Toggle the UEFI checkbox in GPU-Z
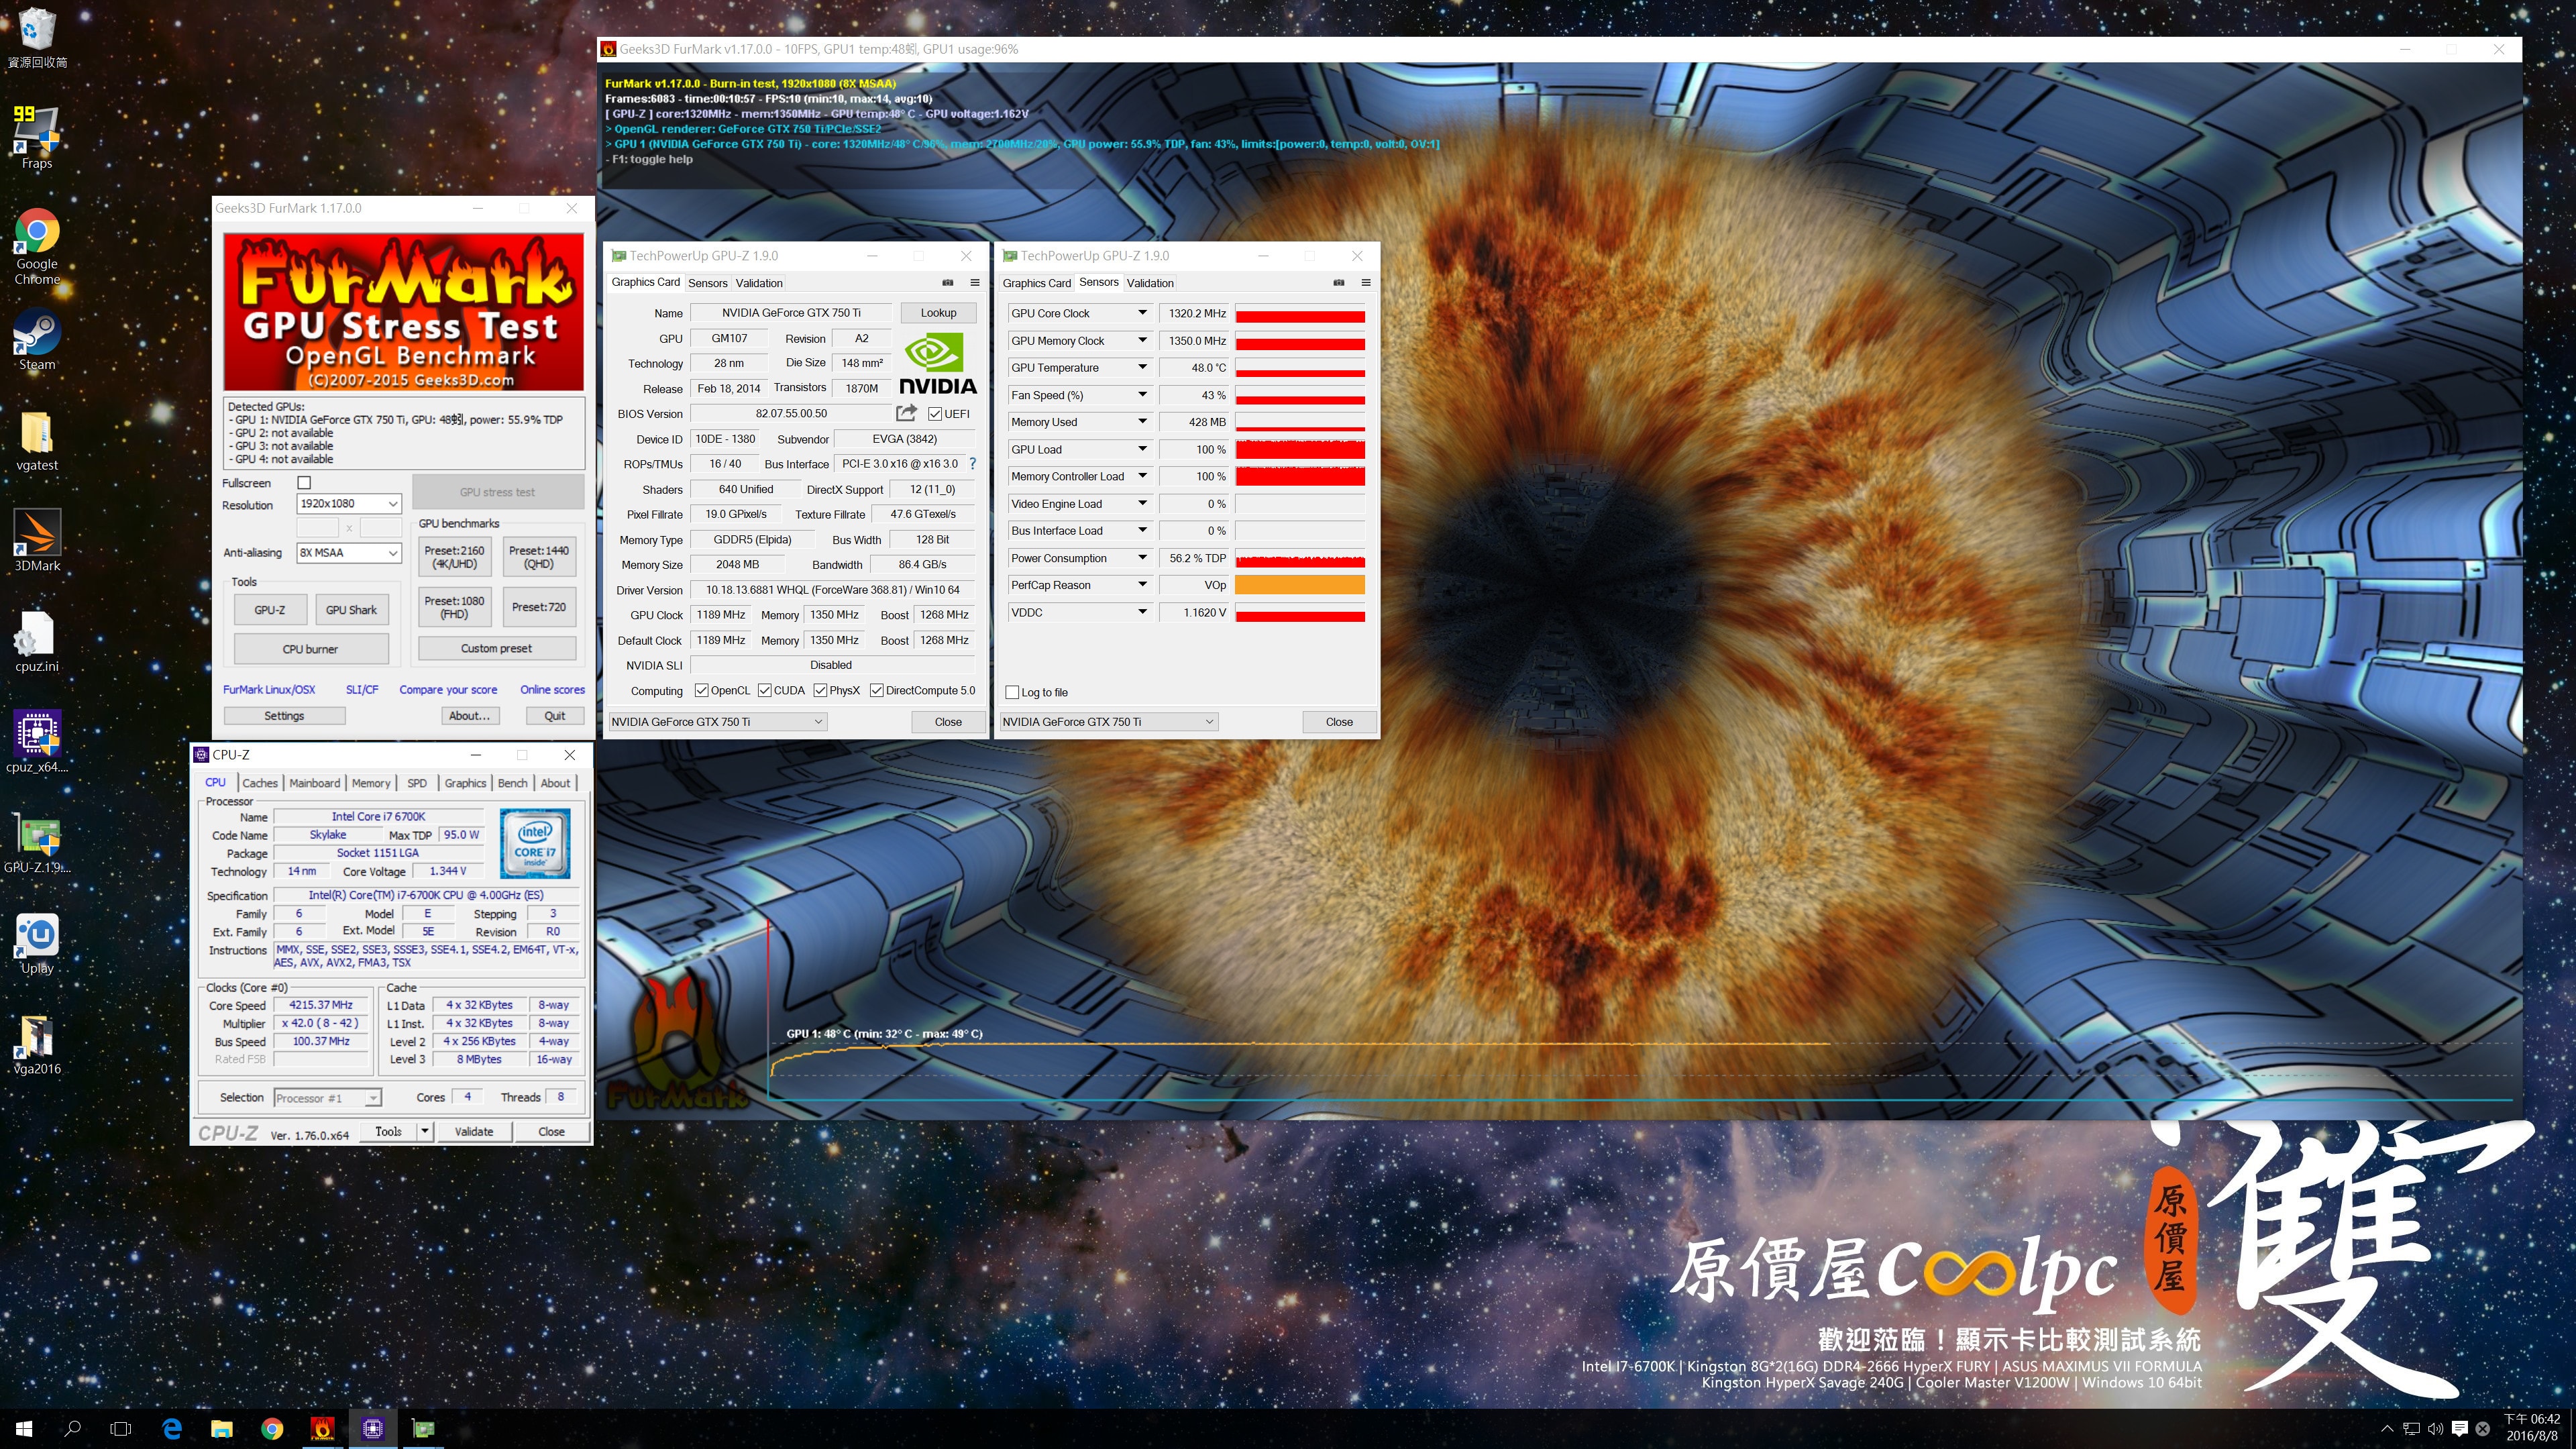 [934, 414]
